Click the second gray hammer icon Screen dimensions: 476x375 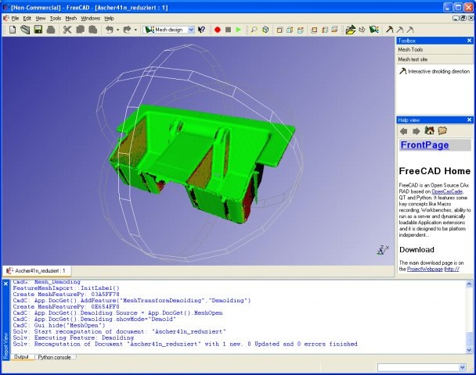pos(400,30)
